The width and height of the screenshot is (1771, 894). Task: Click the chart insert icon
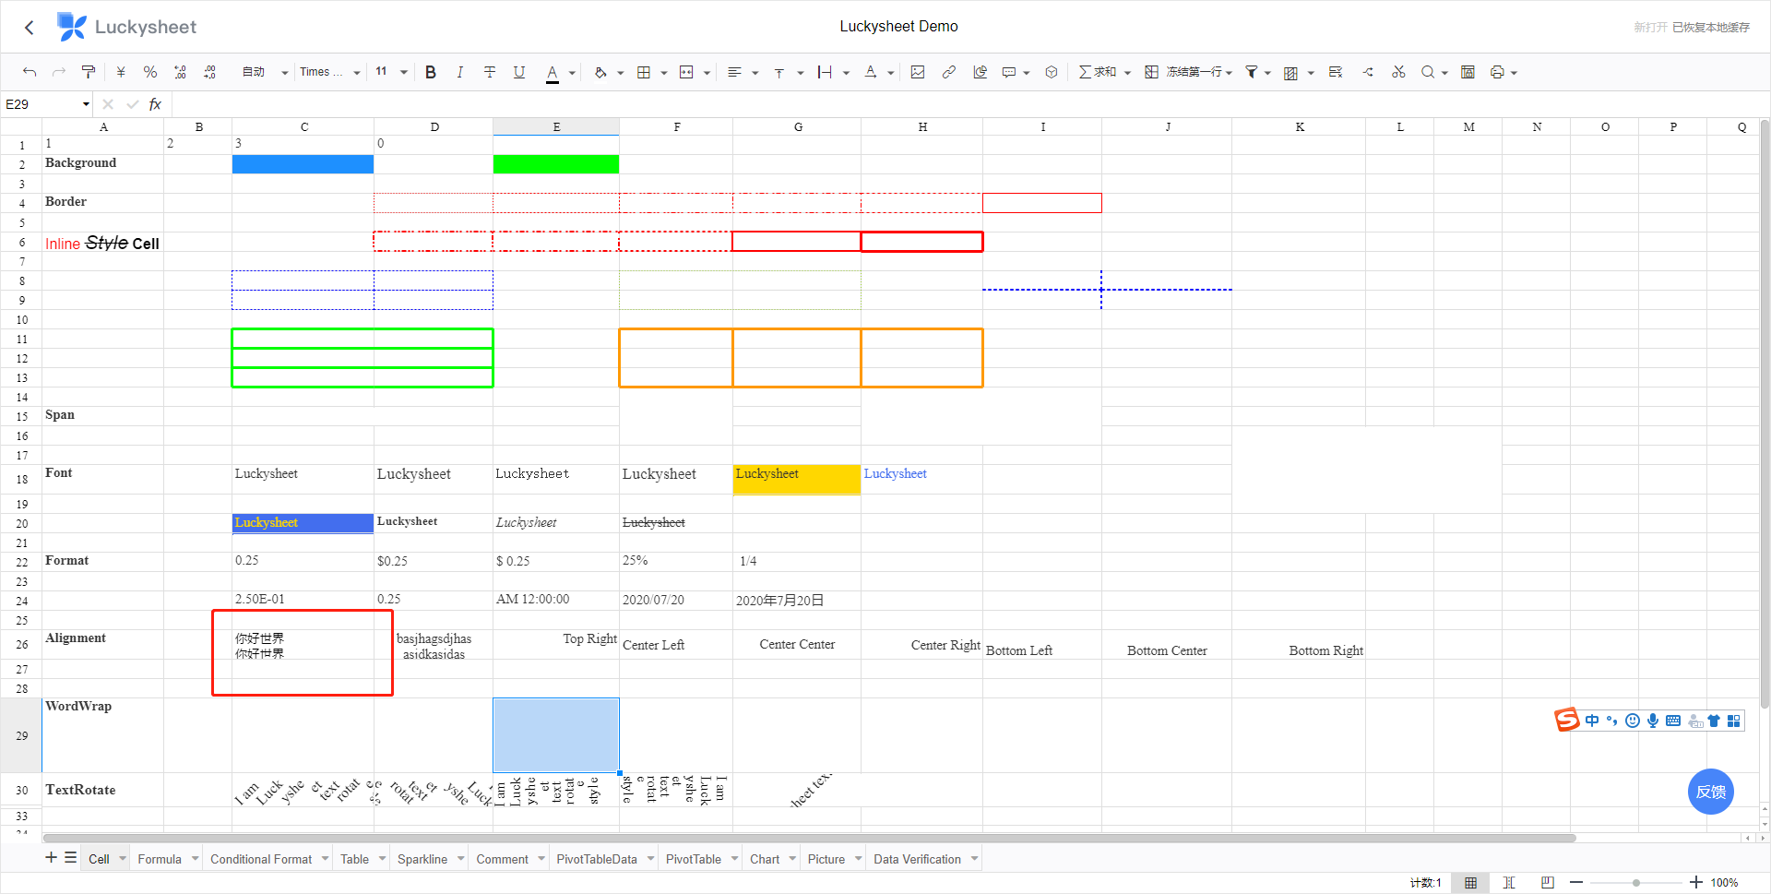click(x=981, y=72)
